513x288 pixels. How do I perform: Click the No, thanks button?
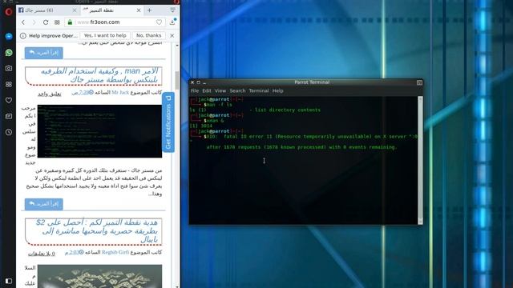click(x=149, y=35)
